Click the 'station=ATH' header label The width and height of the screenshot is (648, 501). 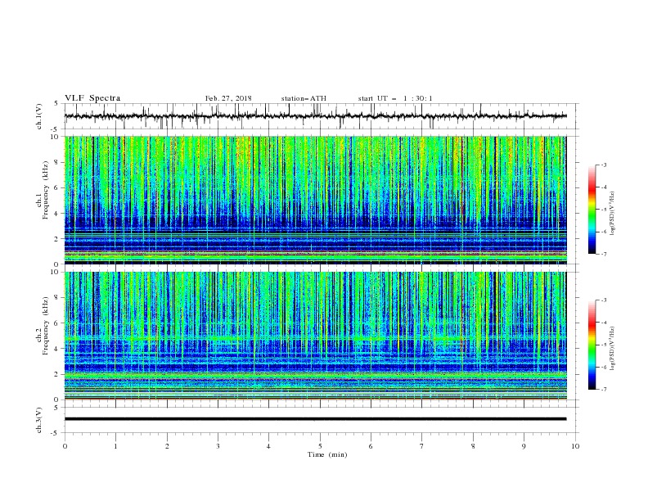coord(304,98)
